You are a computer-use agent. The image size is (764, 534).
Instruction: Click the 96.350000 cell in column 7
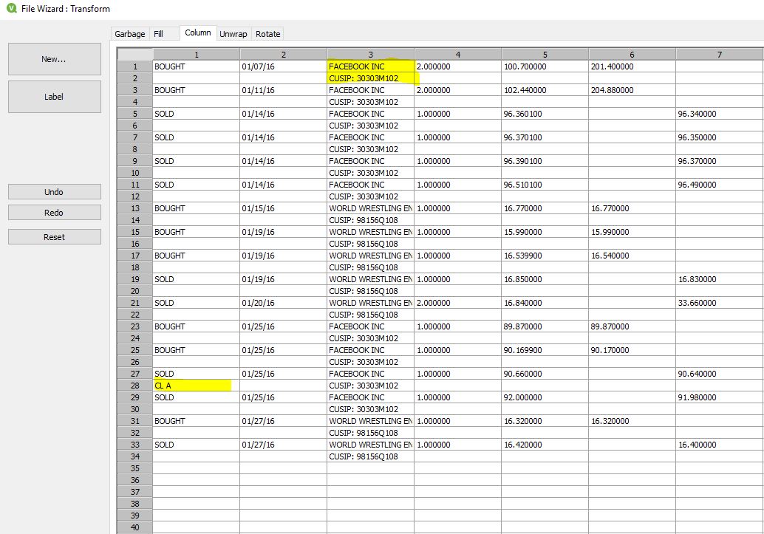720,137
